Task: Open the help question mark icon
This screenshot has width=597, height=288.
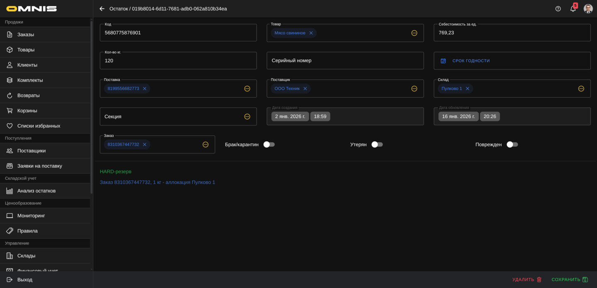Action: pyautogui.click(x=558, y=9)
